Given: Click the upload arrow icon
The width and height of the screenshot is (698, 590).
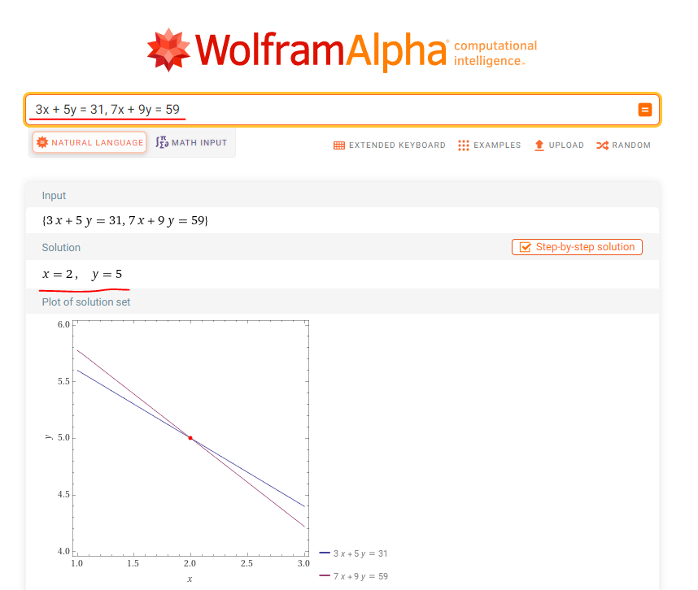Looking at the screenshot, I should coord(539,145).
